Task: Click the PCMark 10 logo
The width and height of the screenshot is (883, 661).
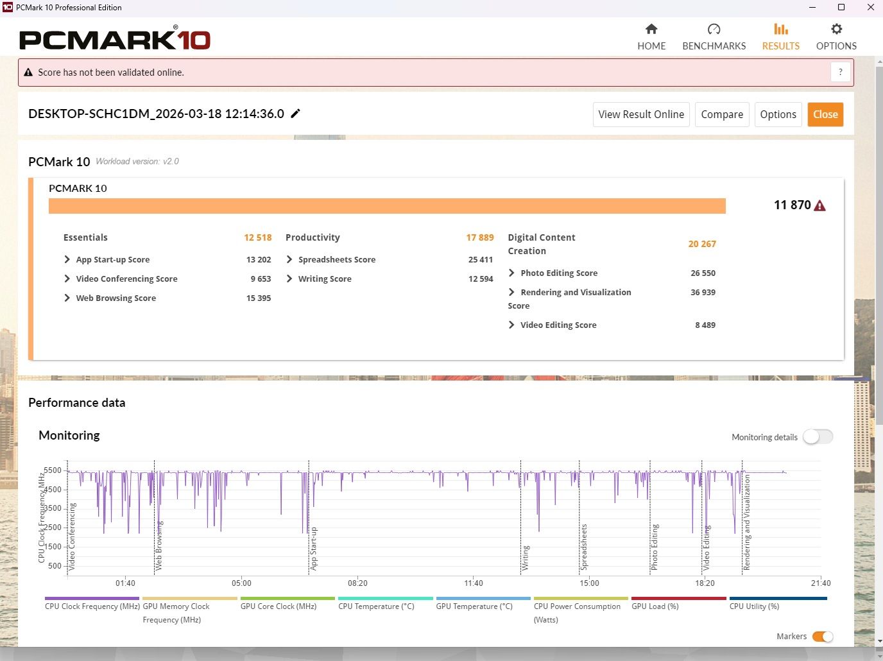Action: click(115, 40)
